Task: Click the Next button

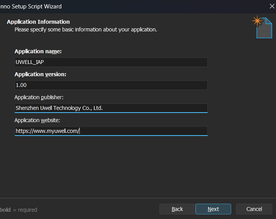Action: pyautogui.click(x=213, y=209)
